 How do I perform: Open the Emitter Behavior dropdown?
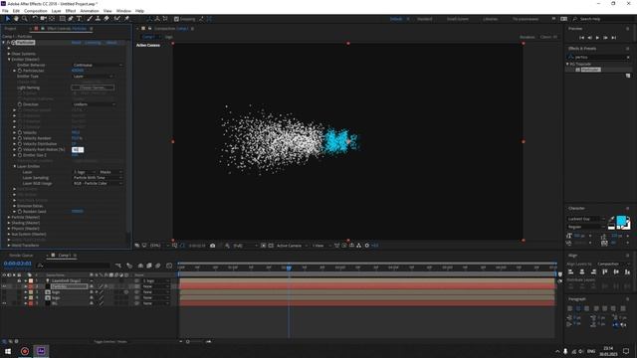[98, 65]
